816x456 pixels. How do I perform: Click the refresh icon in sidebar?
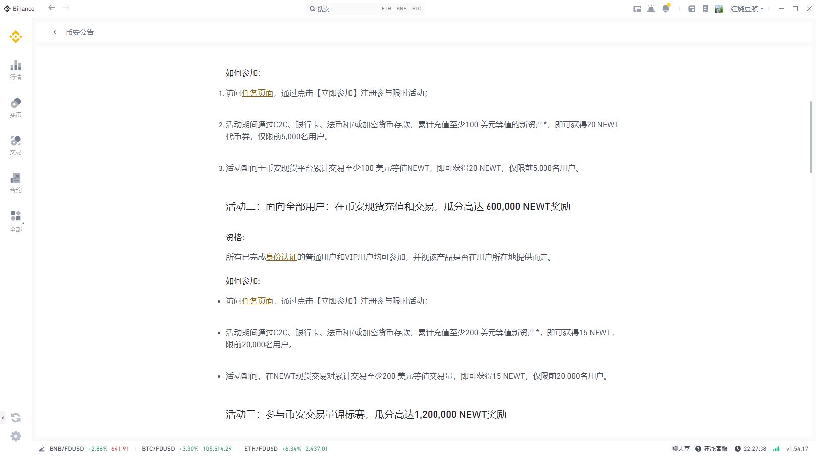pyautogui.click(x=16, y=418)
